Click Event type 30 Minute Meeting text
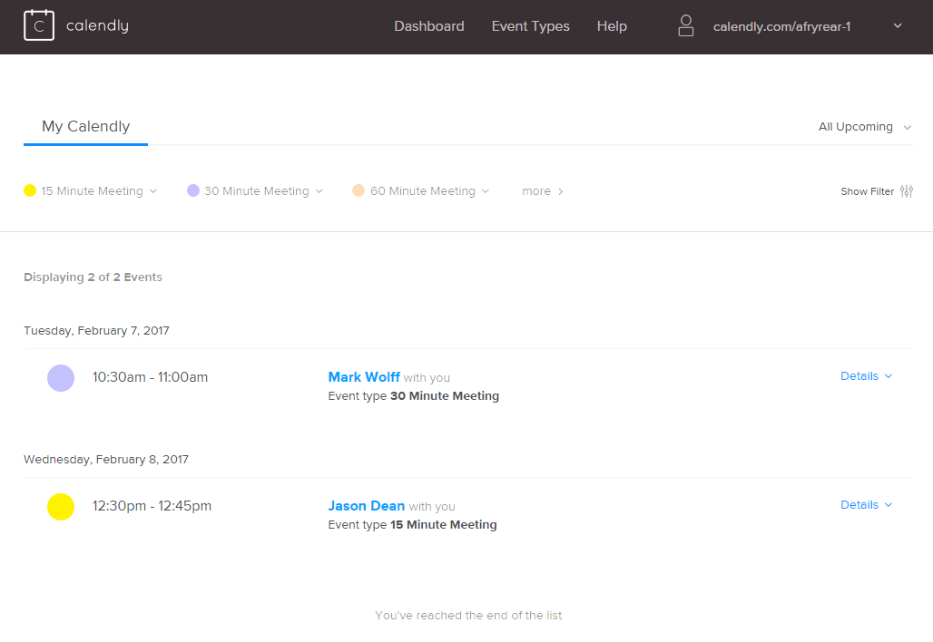Image resolution: width=933 pixels, height=642 pixels. tap(414, 396)
